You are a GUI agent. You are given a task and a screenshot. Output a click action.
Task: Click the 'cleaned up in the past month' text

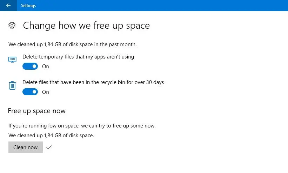point(72,44)
